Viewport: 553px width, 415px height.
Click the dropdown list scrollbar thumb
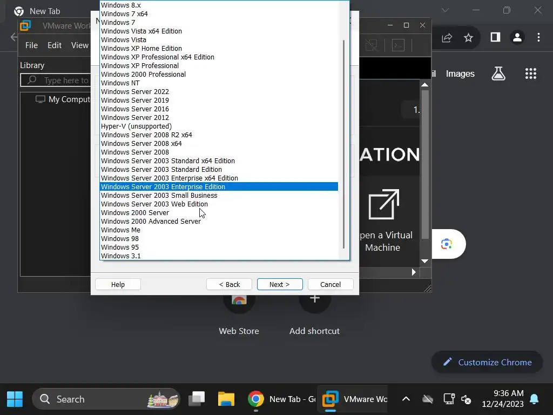(343, 144)
